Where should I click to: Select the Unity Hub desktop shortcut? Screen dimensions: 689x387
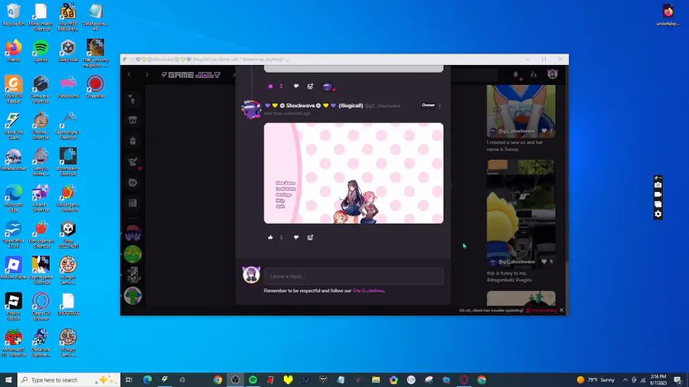68,50
